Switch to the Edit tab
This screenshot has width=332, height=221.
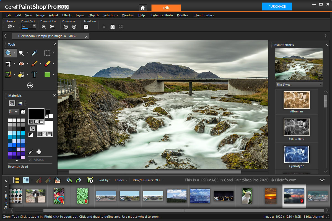[x=166, y=8]
